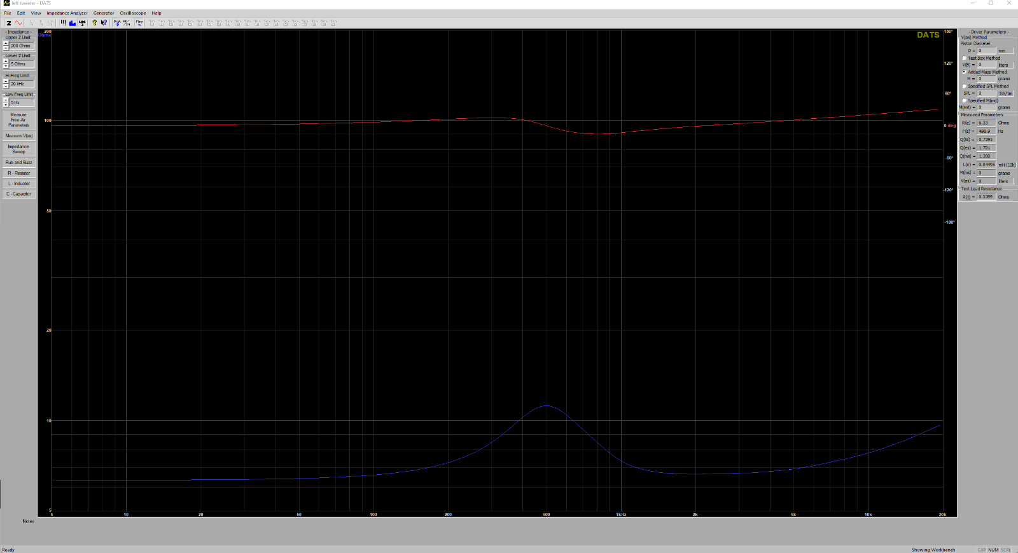The width and height of the screenshot is (1018, 553).
Task: Click the C - Capacitor button
Action: tap(18, 194)
